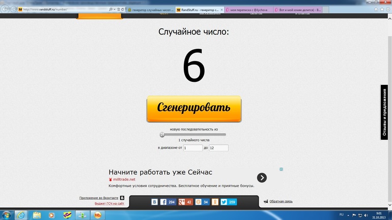Open the address bar dropdown arrow

tap(115, 10)
